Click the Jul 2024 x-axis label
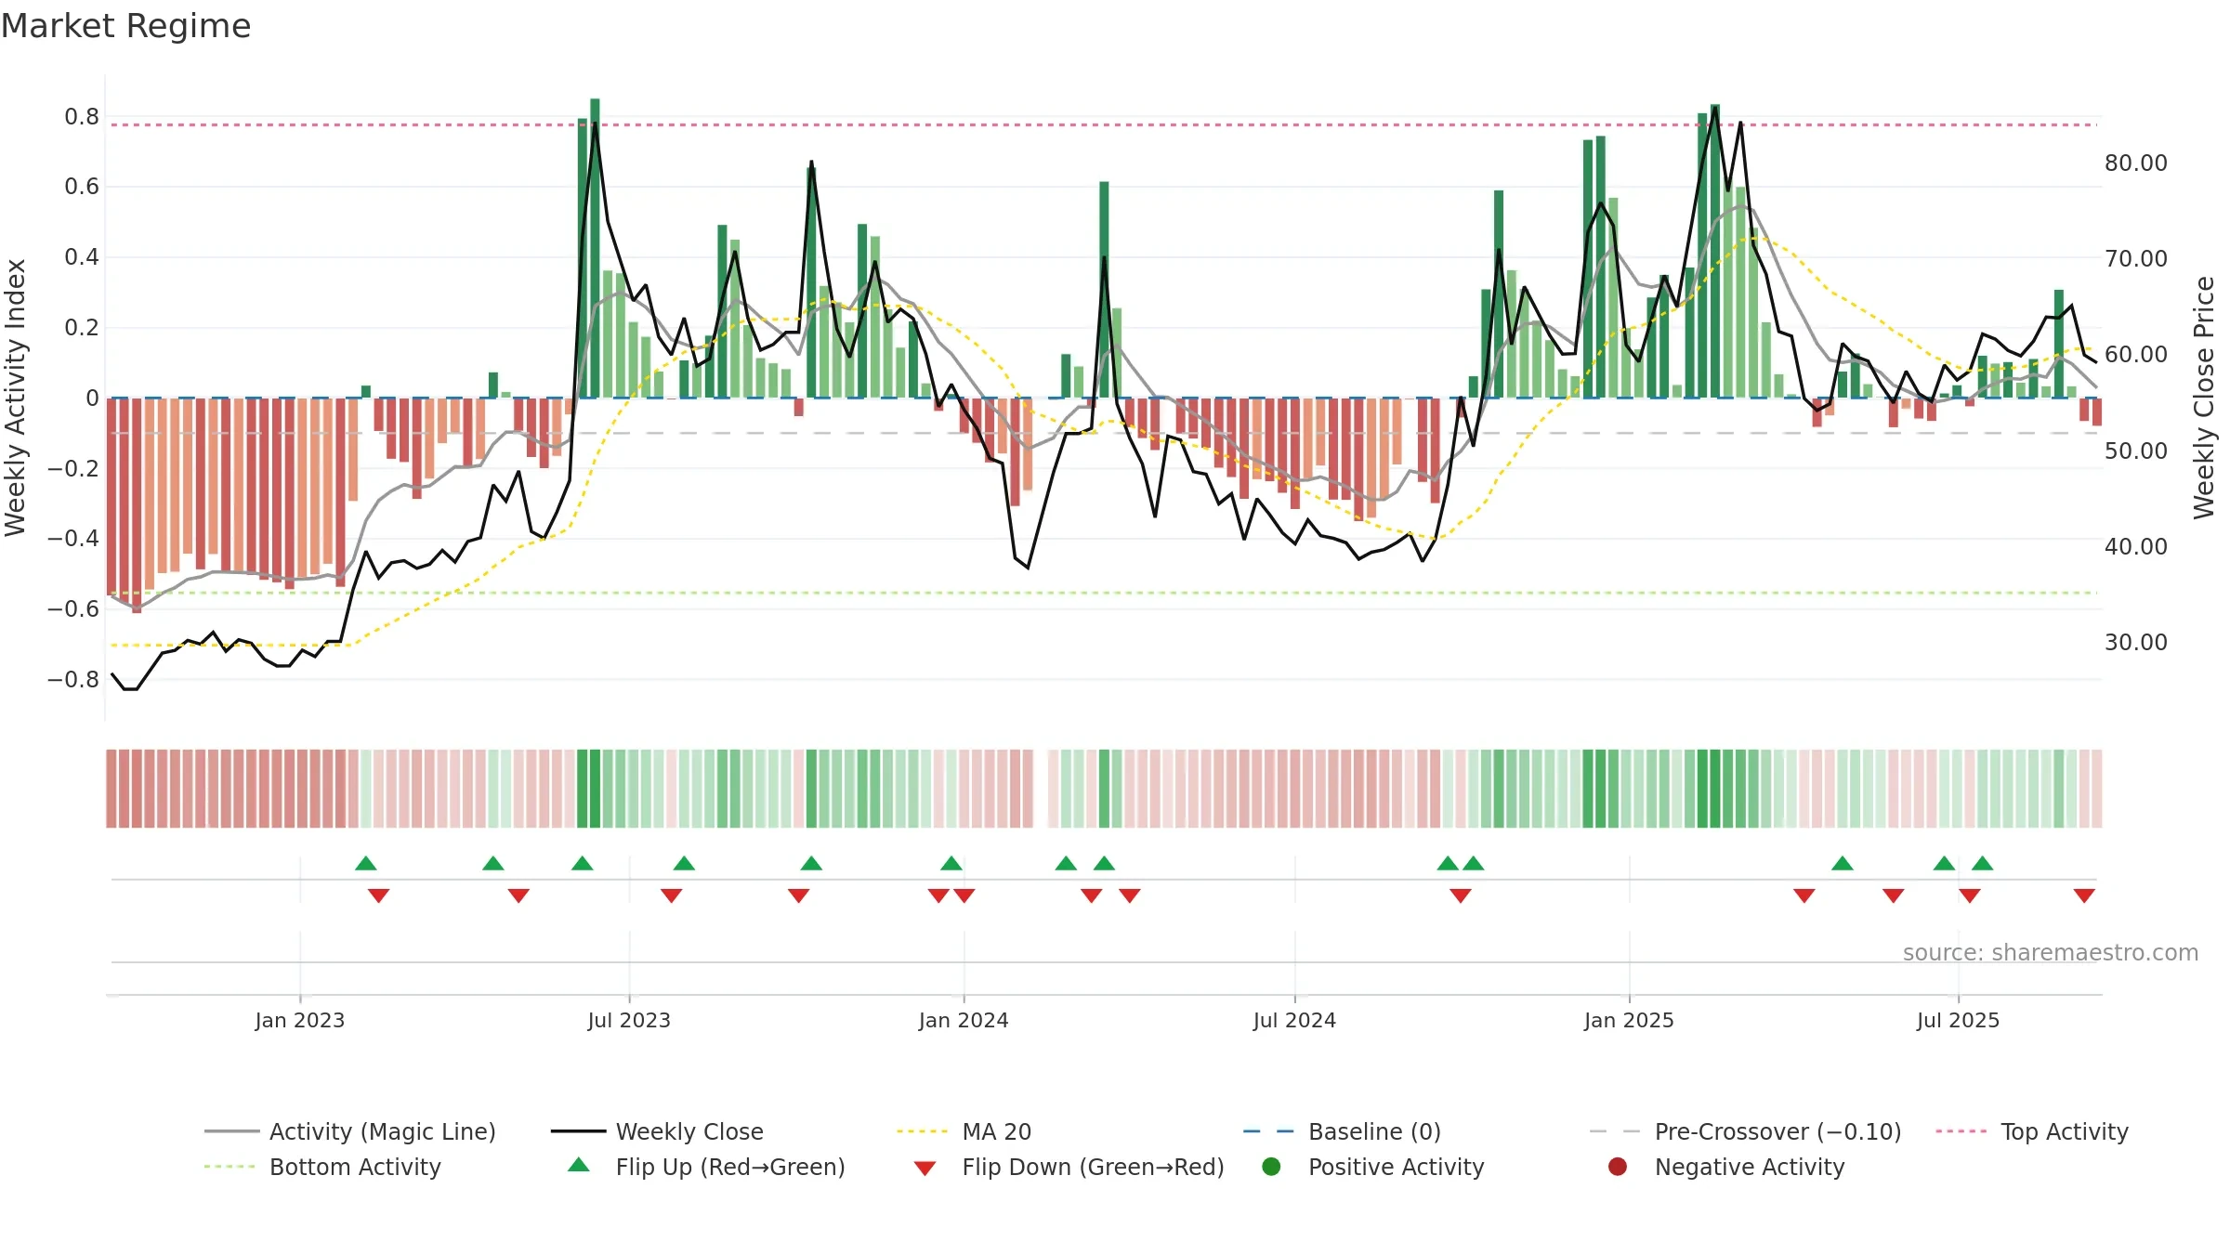2230x1254 pixels. [1294, 1020]
